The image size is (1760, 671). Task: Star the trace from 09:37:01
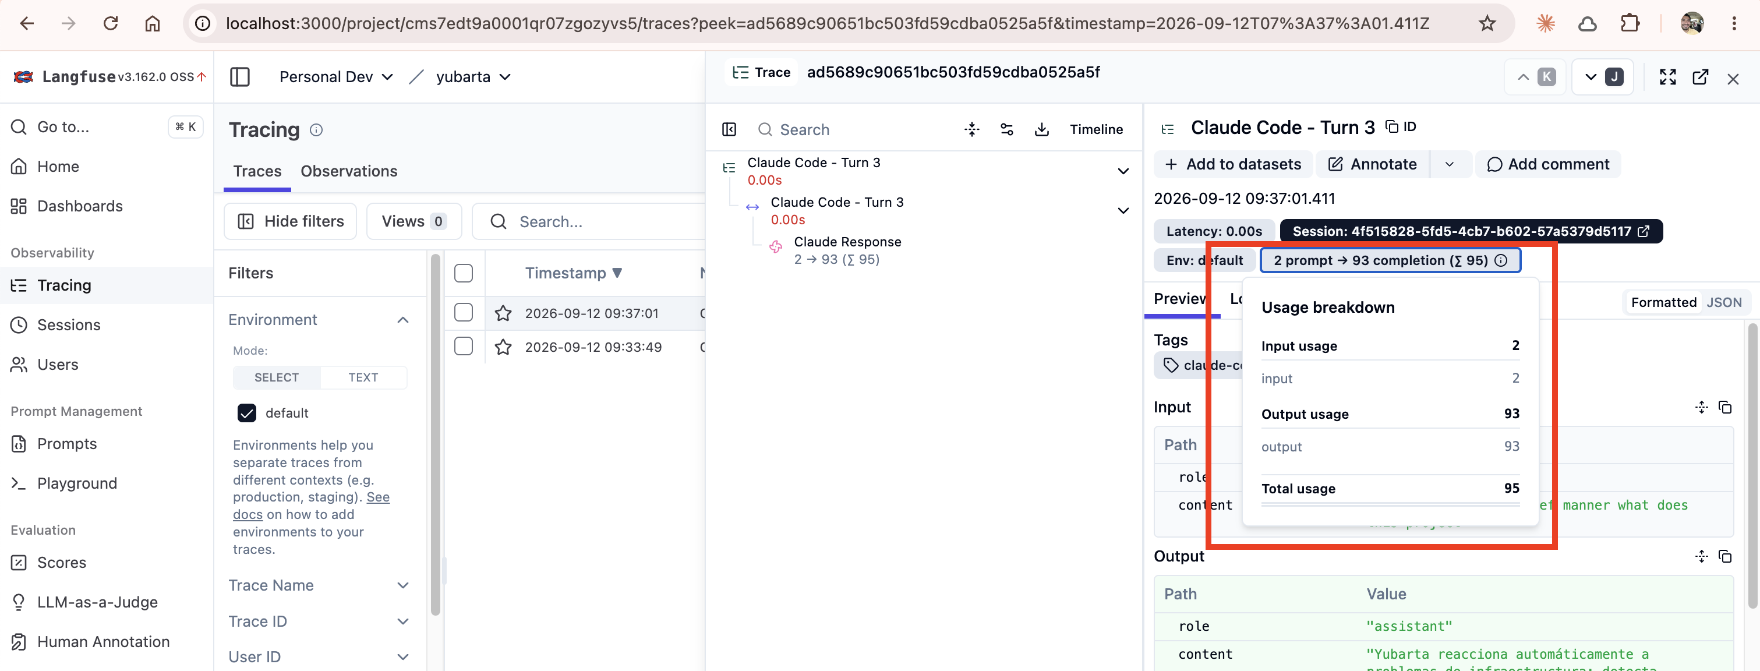(x=503, y=313)
